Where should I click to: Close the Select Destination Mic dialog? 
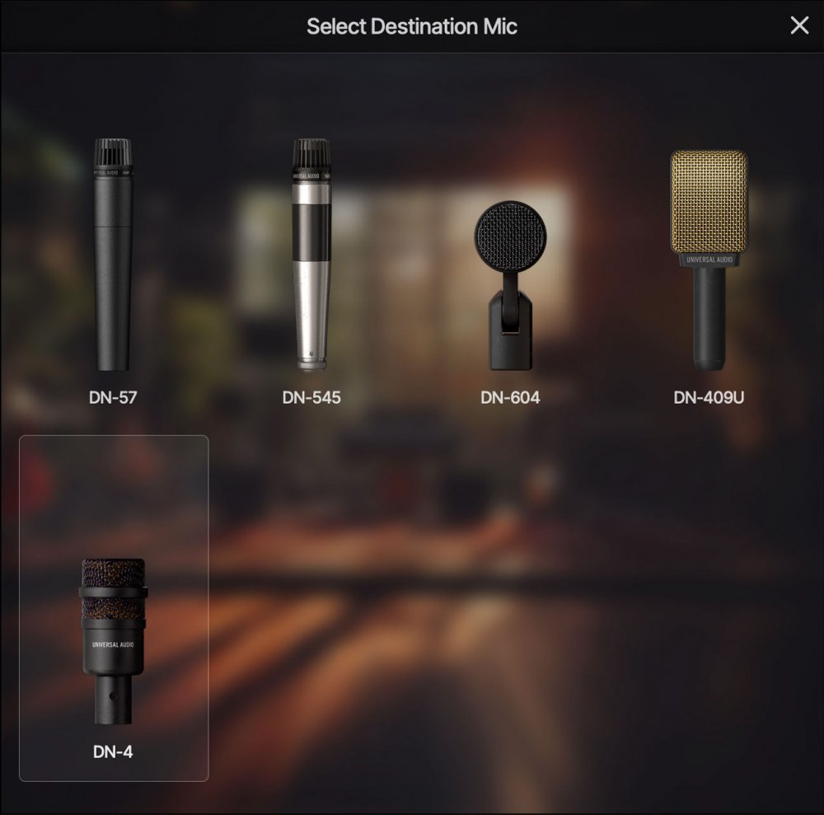coord(798,26)
